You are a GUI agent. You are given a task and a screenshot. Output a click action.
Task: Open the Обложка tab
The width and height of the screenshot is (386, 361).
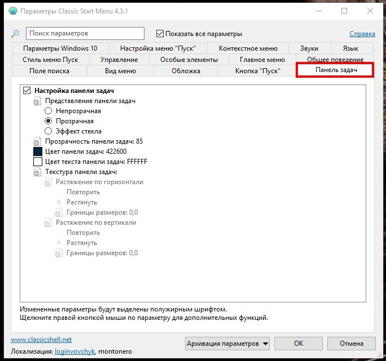(186, 71)
